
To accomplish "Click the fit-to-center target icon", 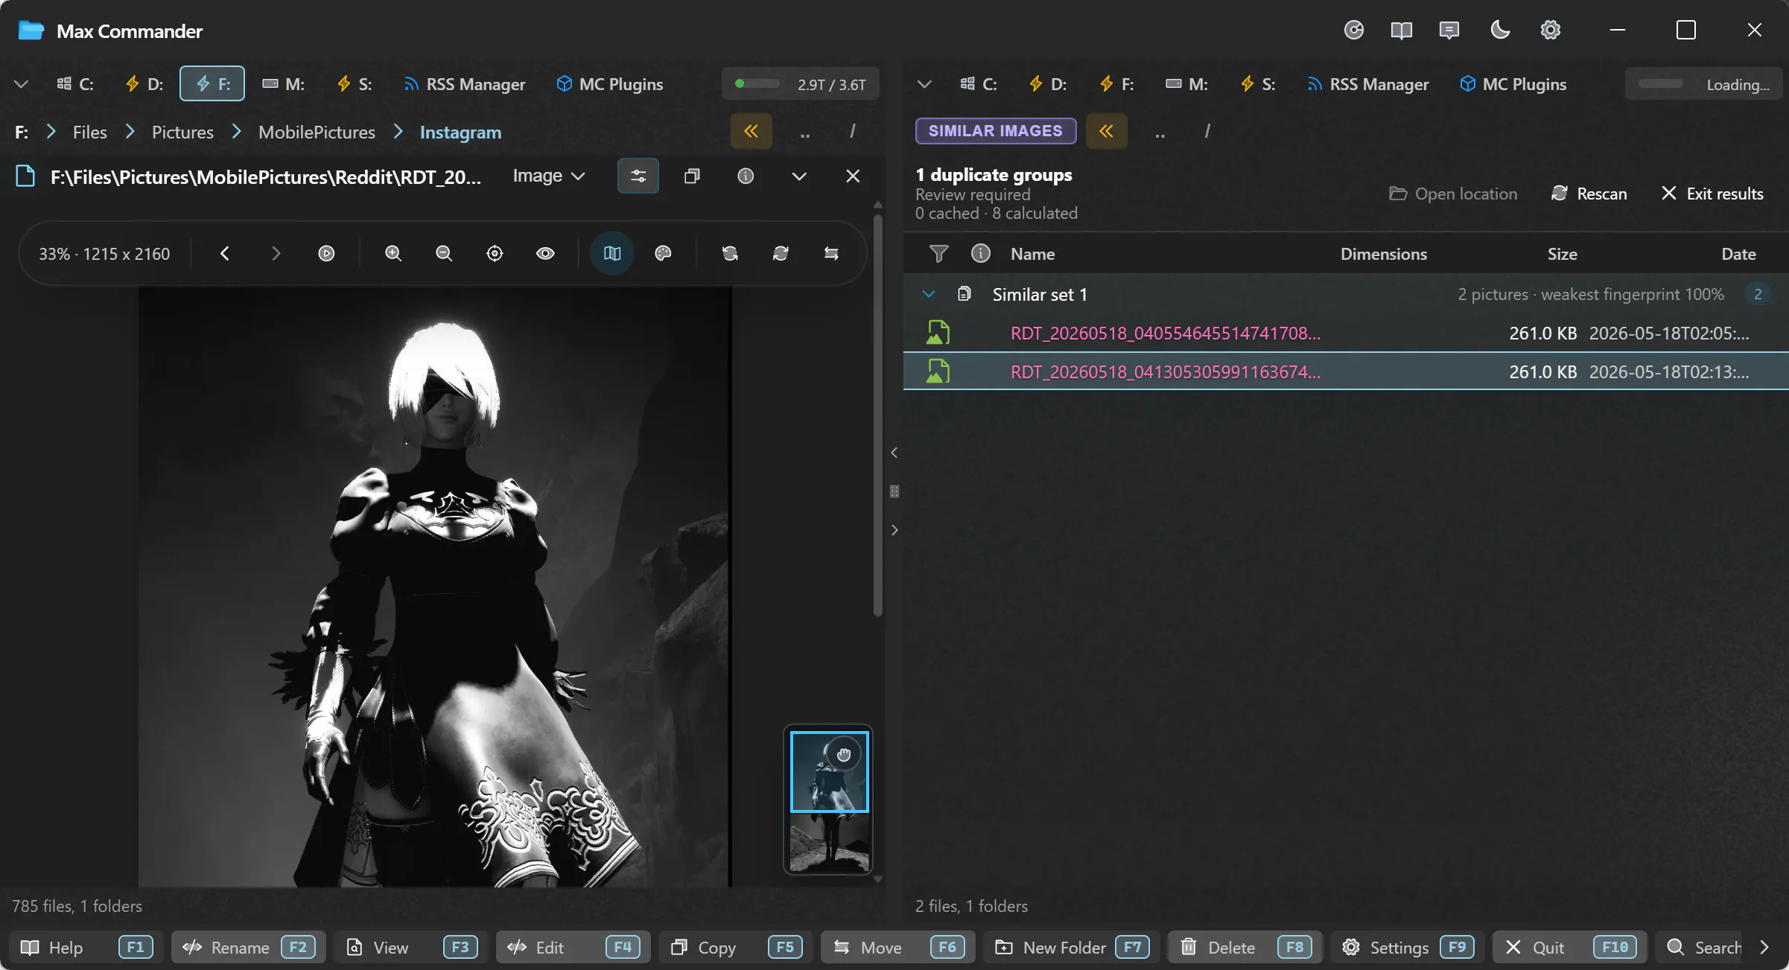I will click(495, 254).
